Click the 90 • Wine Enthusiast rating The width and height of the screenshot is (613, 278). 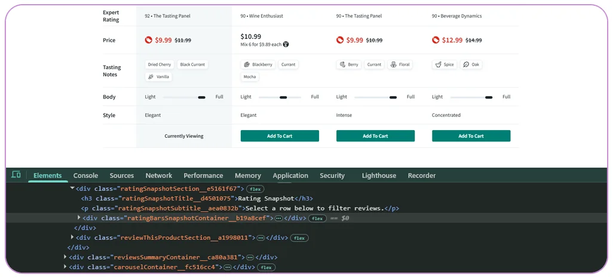click(262, 16)
